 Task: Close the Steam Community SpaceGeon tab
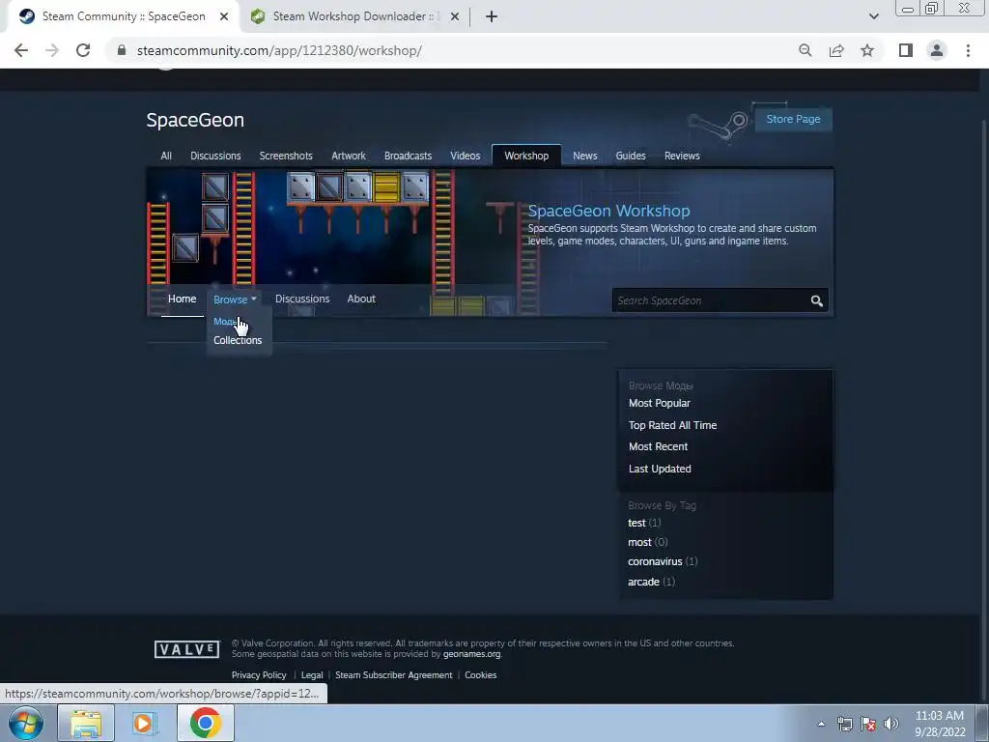pos(224,17)
